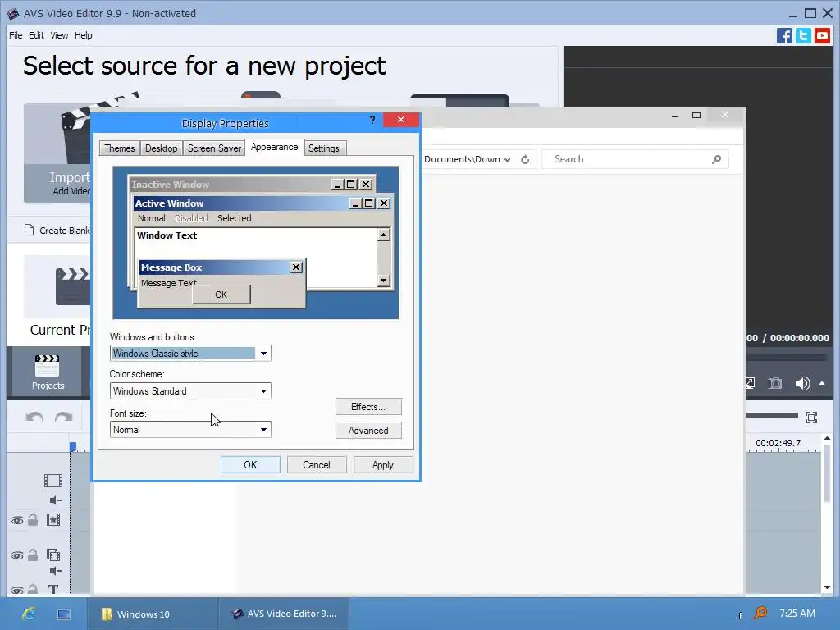Click the snapshot camera icon in preview
The height and width of the screenshot is (630, 840).
click(x=774, y=383)
